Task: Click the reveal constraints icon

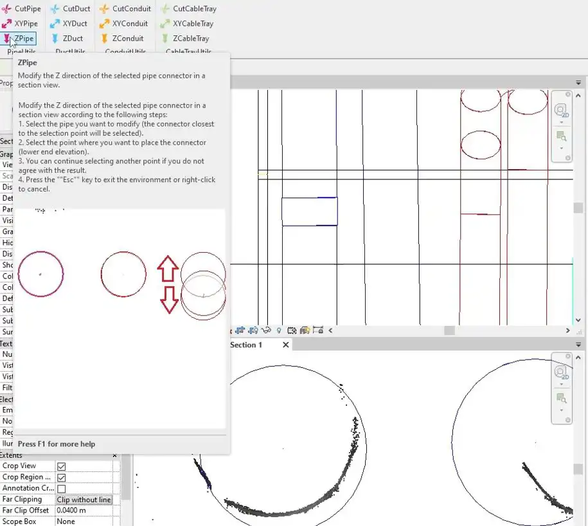Action: (x=318, y=330)
